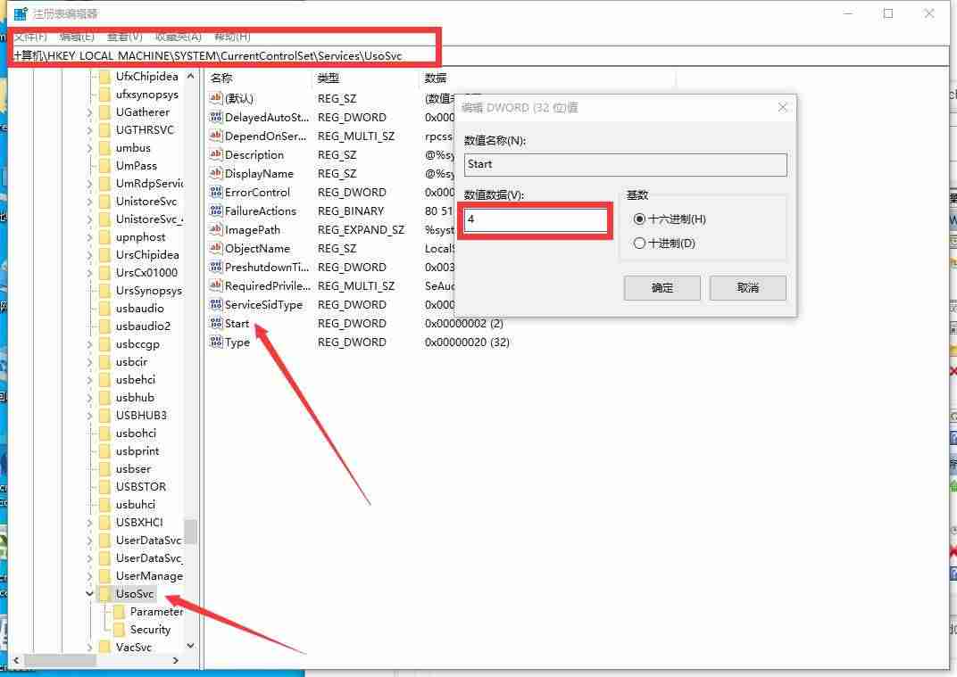Click the tree vertical scrollbar thumb
The image size is (957, 677).
pos(191,532)
